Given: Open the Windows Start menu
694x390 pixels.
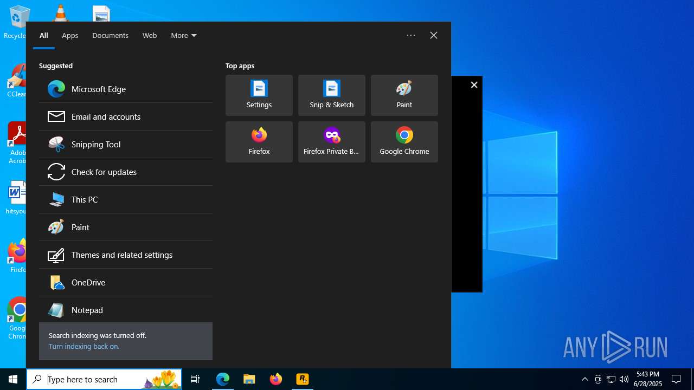Looking at the screenshot, I should click(x=13, y=379).
